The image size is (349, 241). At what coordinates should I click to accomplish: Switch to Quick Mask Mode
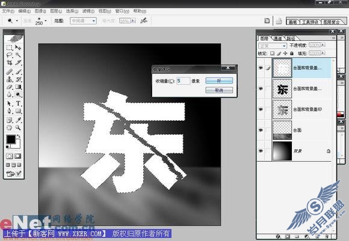point(18,156)
